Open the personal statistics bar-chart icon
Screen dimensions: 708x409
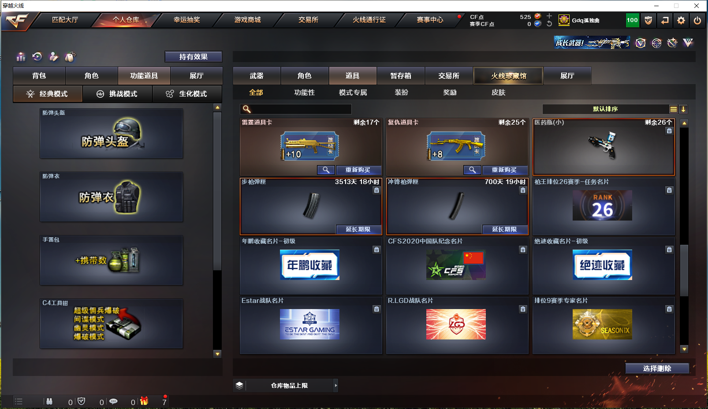coord(21,57)
